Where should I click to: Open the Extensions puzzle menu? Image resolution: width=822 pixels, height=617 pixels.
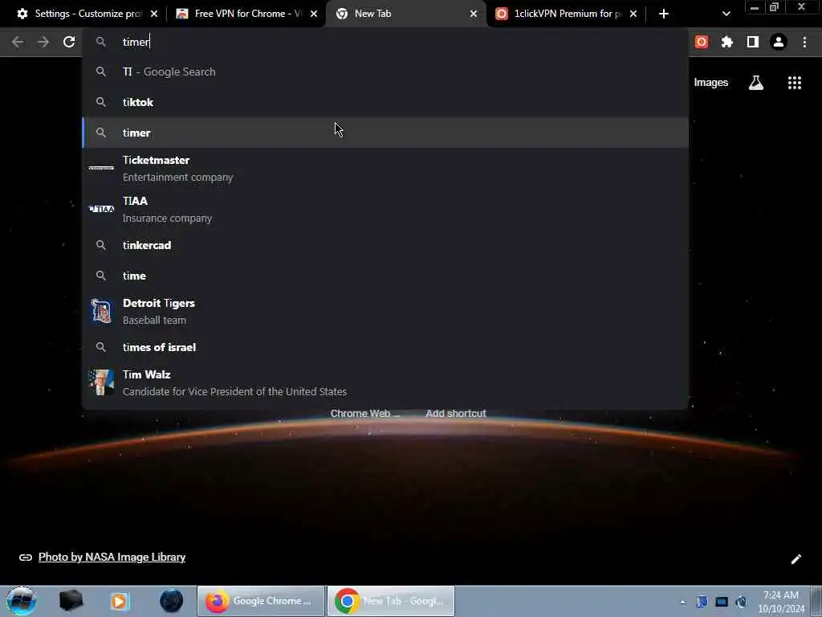point(727,42)
